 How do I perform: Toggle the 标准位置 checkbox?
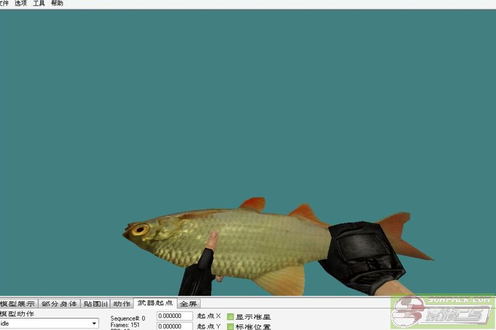(x=231, y=327)
